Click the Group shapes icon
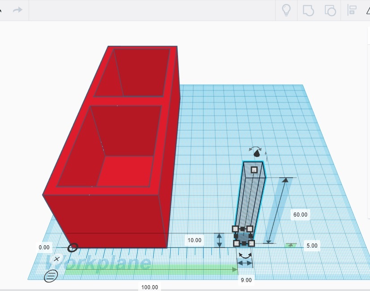 pos(308,11)
